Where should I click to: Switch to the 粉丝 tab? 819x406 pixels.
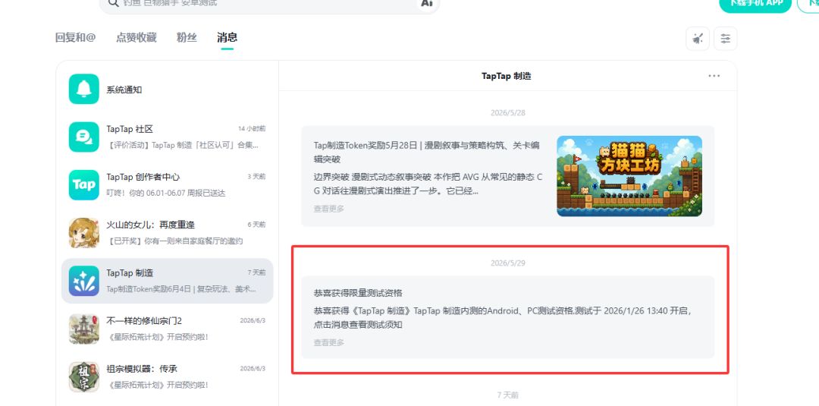(187, 37)
